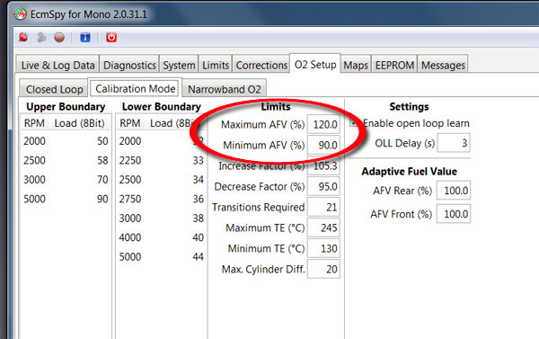Image resolution: width=539 pixels, height=339 pixels.
Task: Select Upper Boundary load cell 90
Action: click(x=102, y=199)
